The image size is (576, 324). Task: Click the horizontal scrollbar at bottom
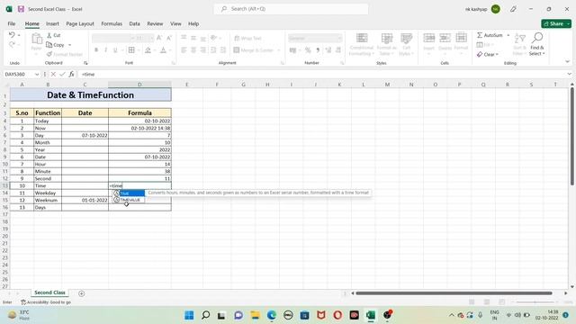(x=454, y=293)
